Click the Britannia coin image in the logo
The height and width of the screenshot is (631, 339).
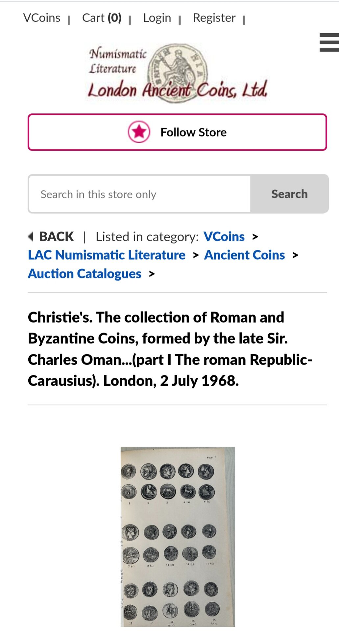click(x=178, y=73)
